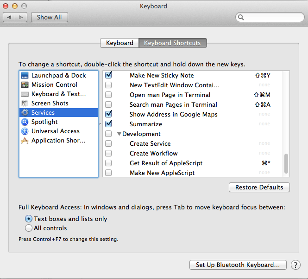Uncheck Make New Sticky Note checkbox
Image resolution: width=308 pixels, height=279 pixels.
[x=108, y=75]
